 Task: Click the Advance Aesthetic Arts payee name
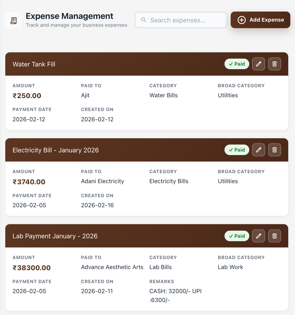(x=112, y=267)
